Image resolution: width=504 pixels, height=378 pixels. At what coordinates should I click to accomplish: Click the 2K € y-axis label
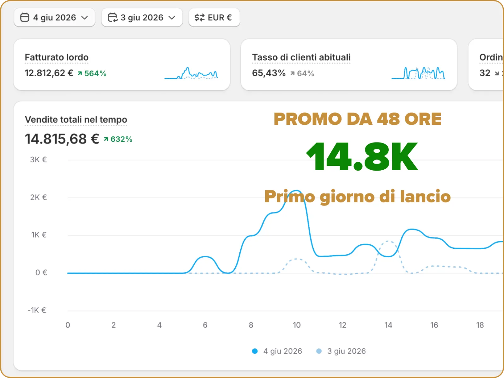coord(38,197)
